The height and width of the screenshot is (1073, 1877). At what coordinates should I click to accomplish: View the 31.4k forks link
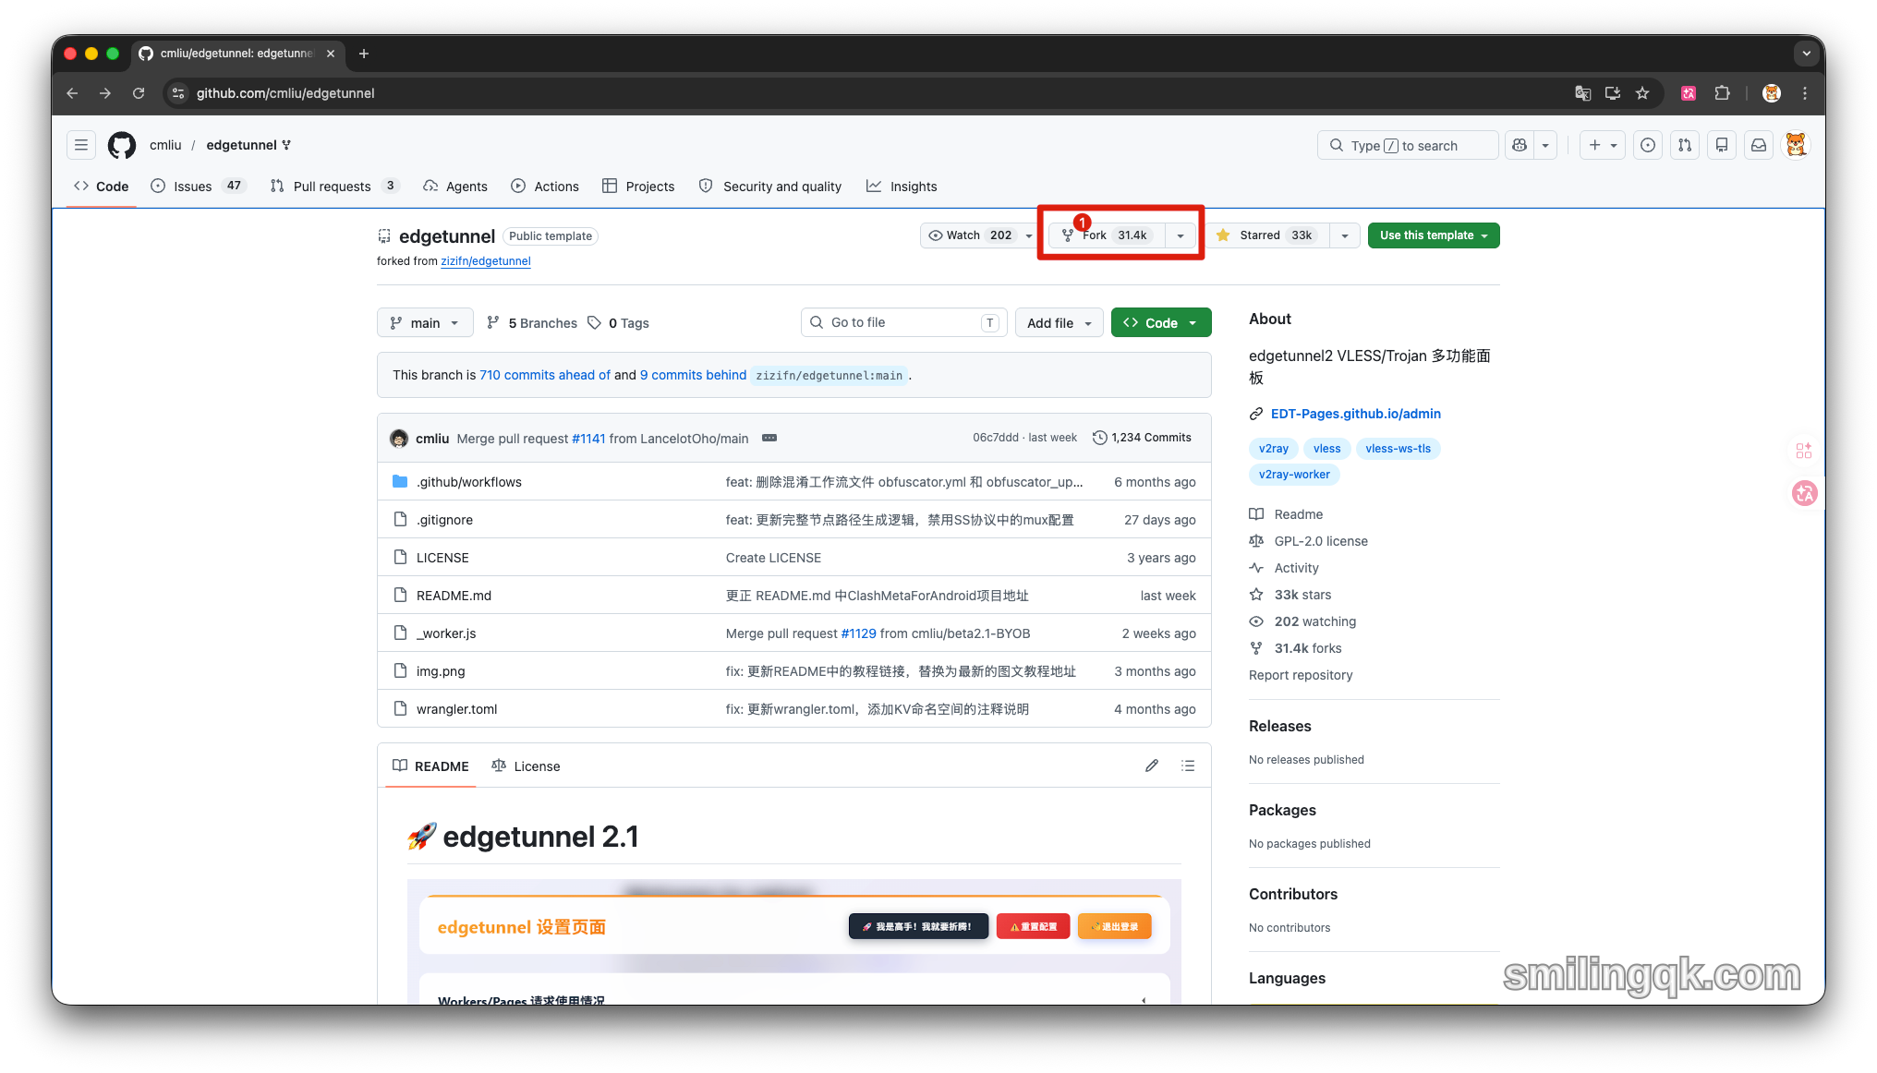(x=1308, y=648)
